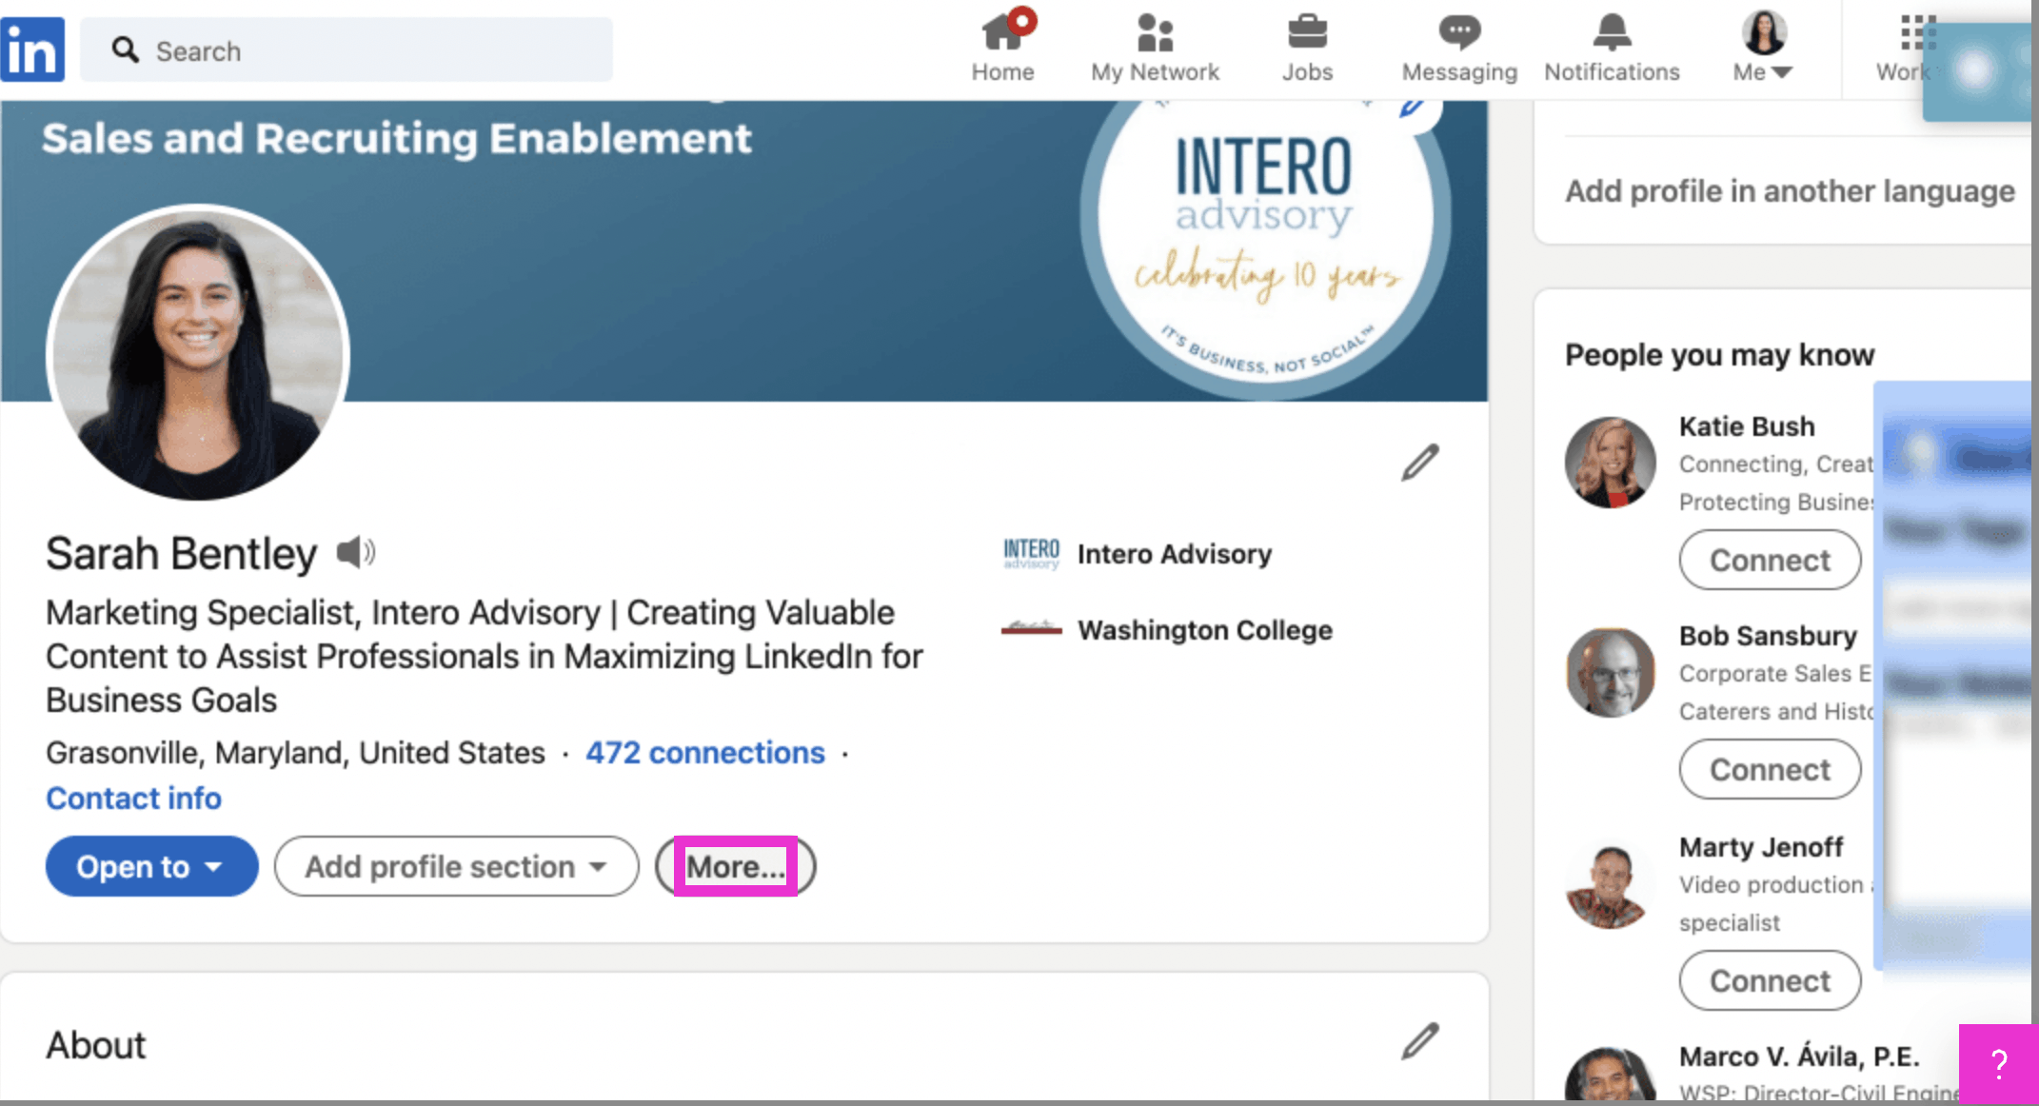Connect with Bob Sansbury
Viewport: 2039px width, 1106px height.
pyautogui.click(x=1770, y=769)
